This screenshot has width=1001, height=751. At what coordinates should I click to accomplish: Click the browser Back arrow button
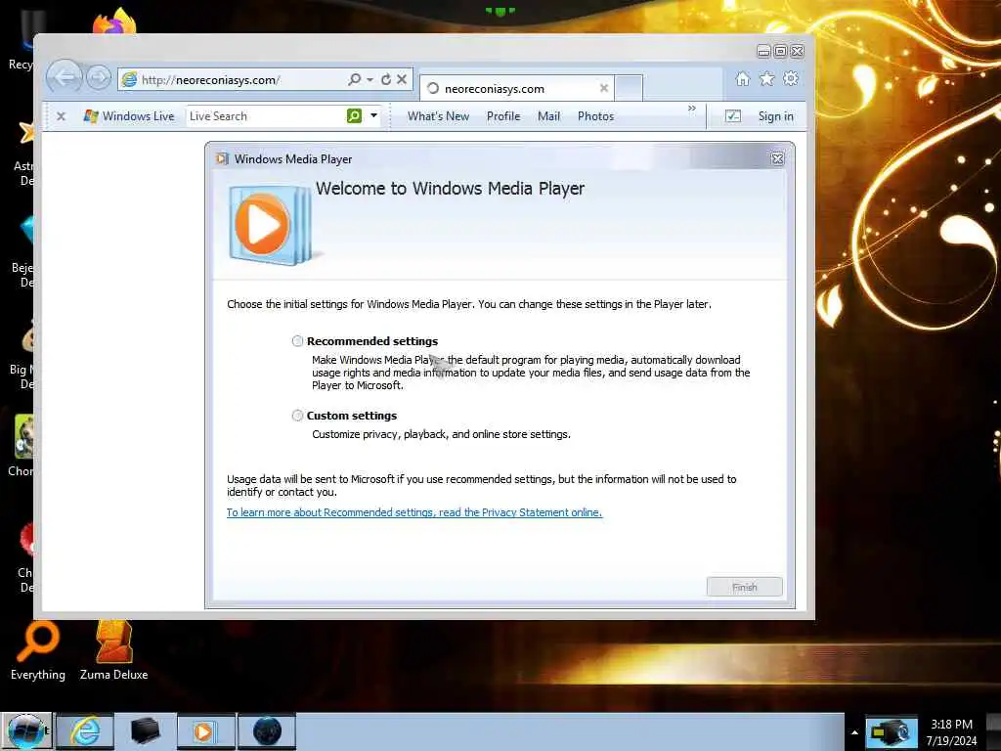click(x=64, y=78)
